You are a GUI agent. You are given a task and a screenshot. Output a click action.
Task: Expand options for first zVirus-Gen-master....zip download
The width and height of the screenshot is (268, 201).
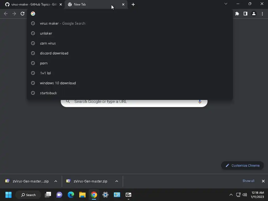point(56,181)
